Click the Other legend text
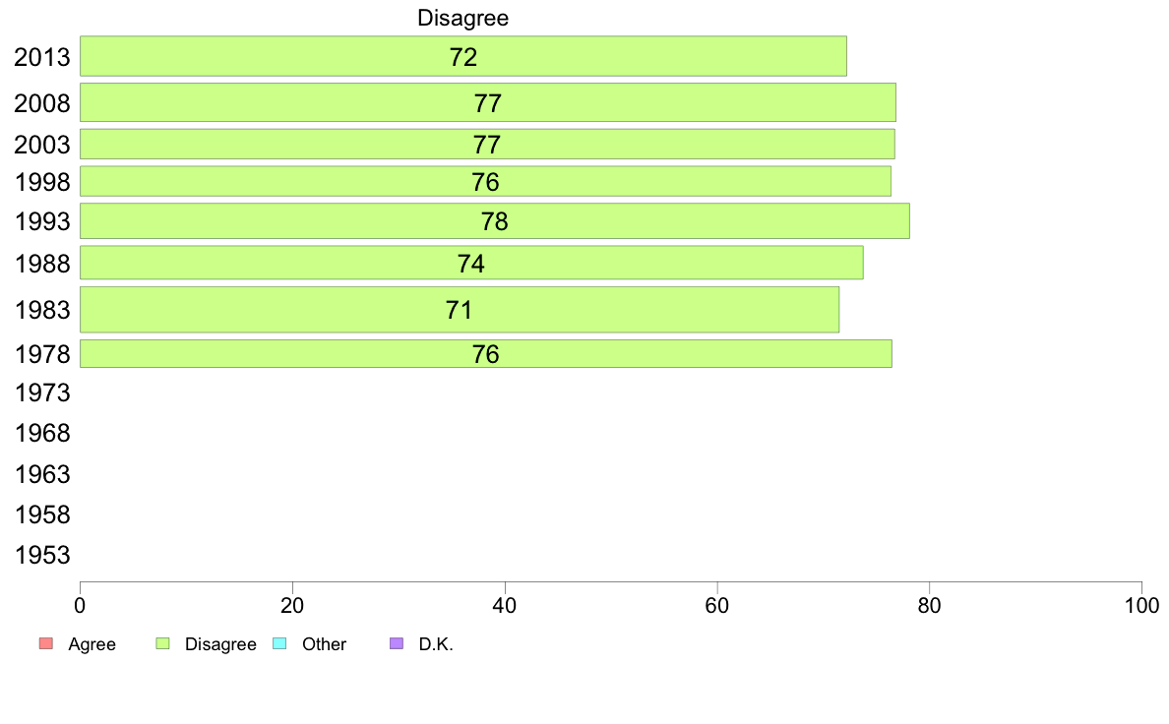1169x724 pixels. click(325, 644)
